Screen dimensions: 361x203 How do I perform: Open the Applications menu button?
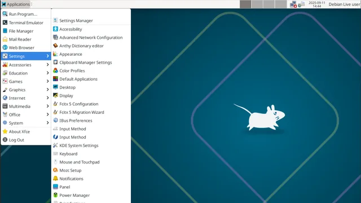16,4
